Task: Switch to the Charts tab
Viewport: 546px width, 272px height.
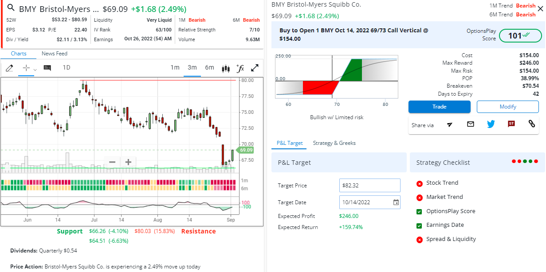Action: 19,54
